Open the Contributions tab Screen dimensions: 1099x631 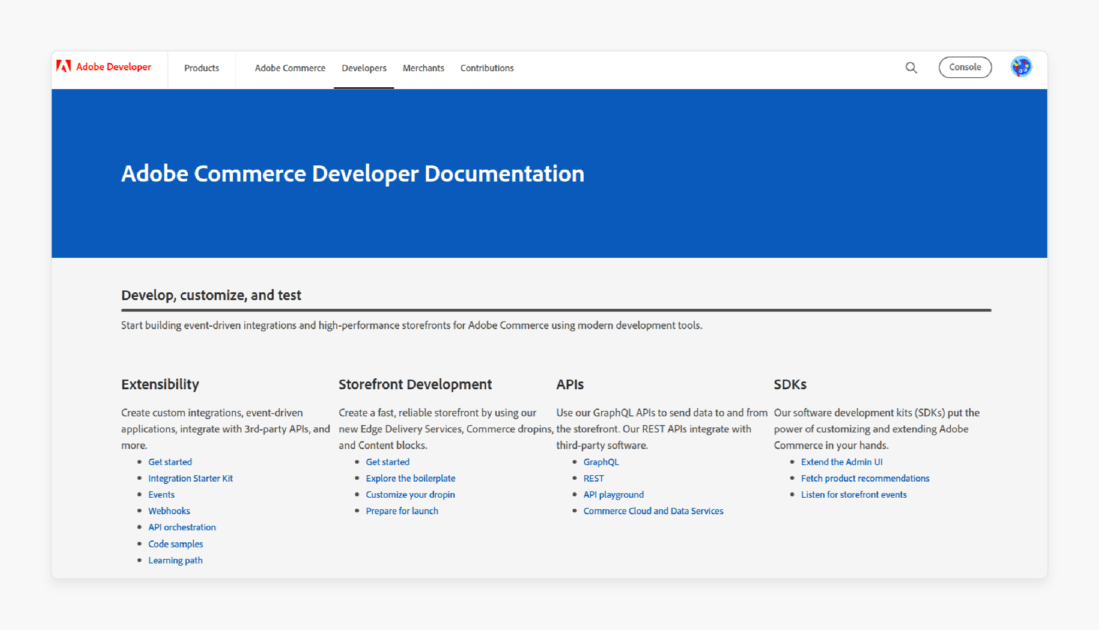coord(487,68)
